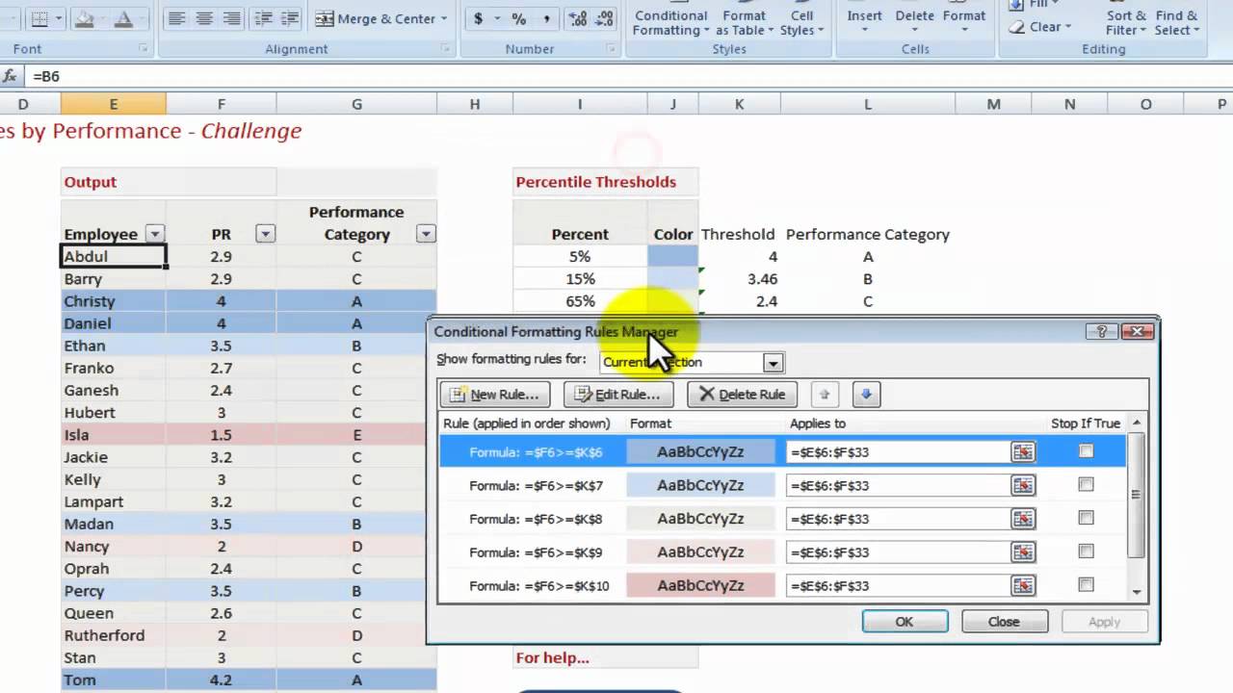Click range selector icon for $K$9 rule
Image resolution: width=1233 pixels, height=693 pixels.
tap(1023, 552)
